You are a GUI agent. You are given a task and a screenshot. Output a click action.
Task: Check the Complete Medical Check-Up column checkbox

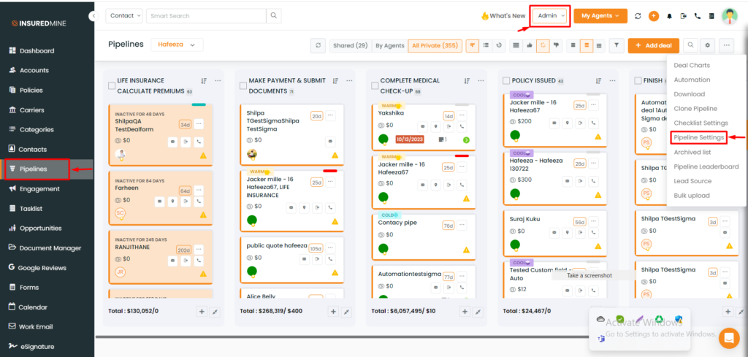[375, 86]
